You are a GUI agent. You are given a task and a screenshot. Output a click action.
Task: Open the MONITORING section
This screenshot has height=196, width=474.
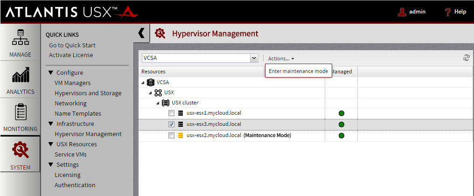20,117
